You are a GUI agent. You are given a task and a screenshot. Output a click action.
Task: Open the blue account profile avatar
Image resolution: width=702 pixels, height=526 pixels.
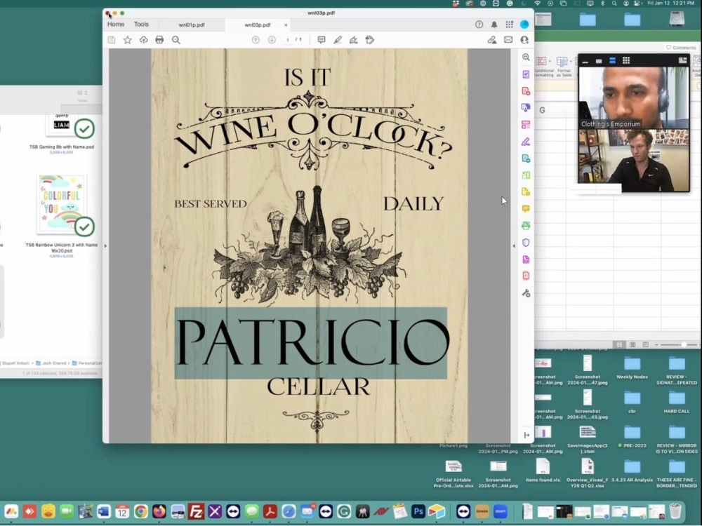tap(524, 24)
